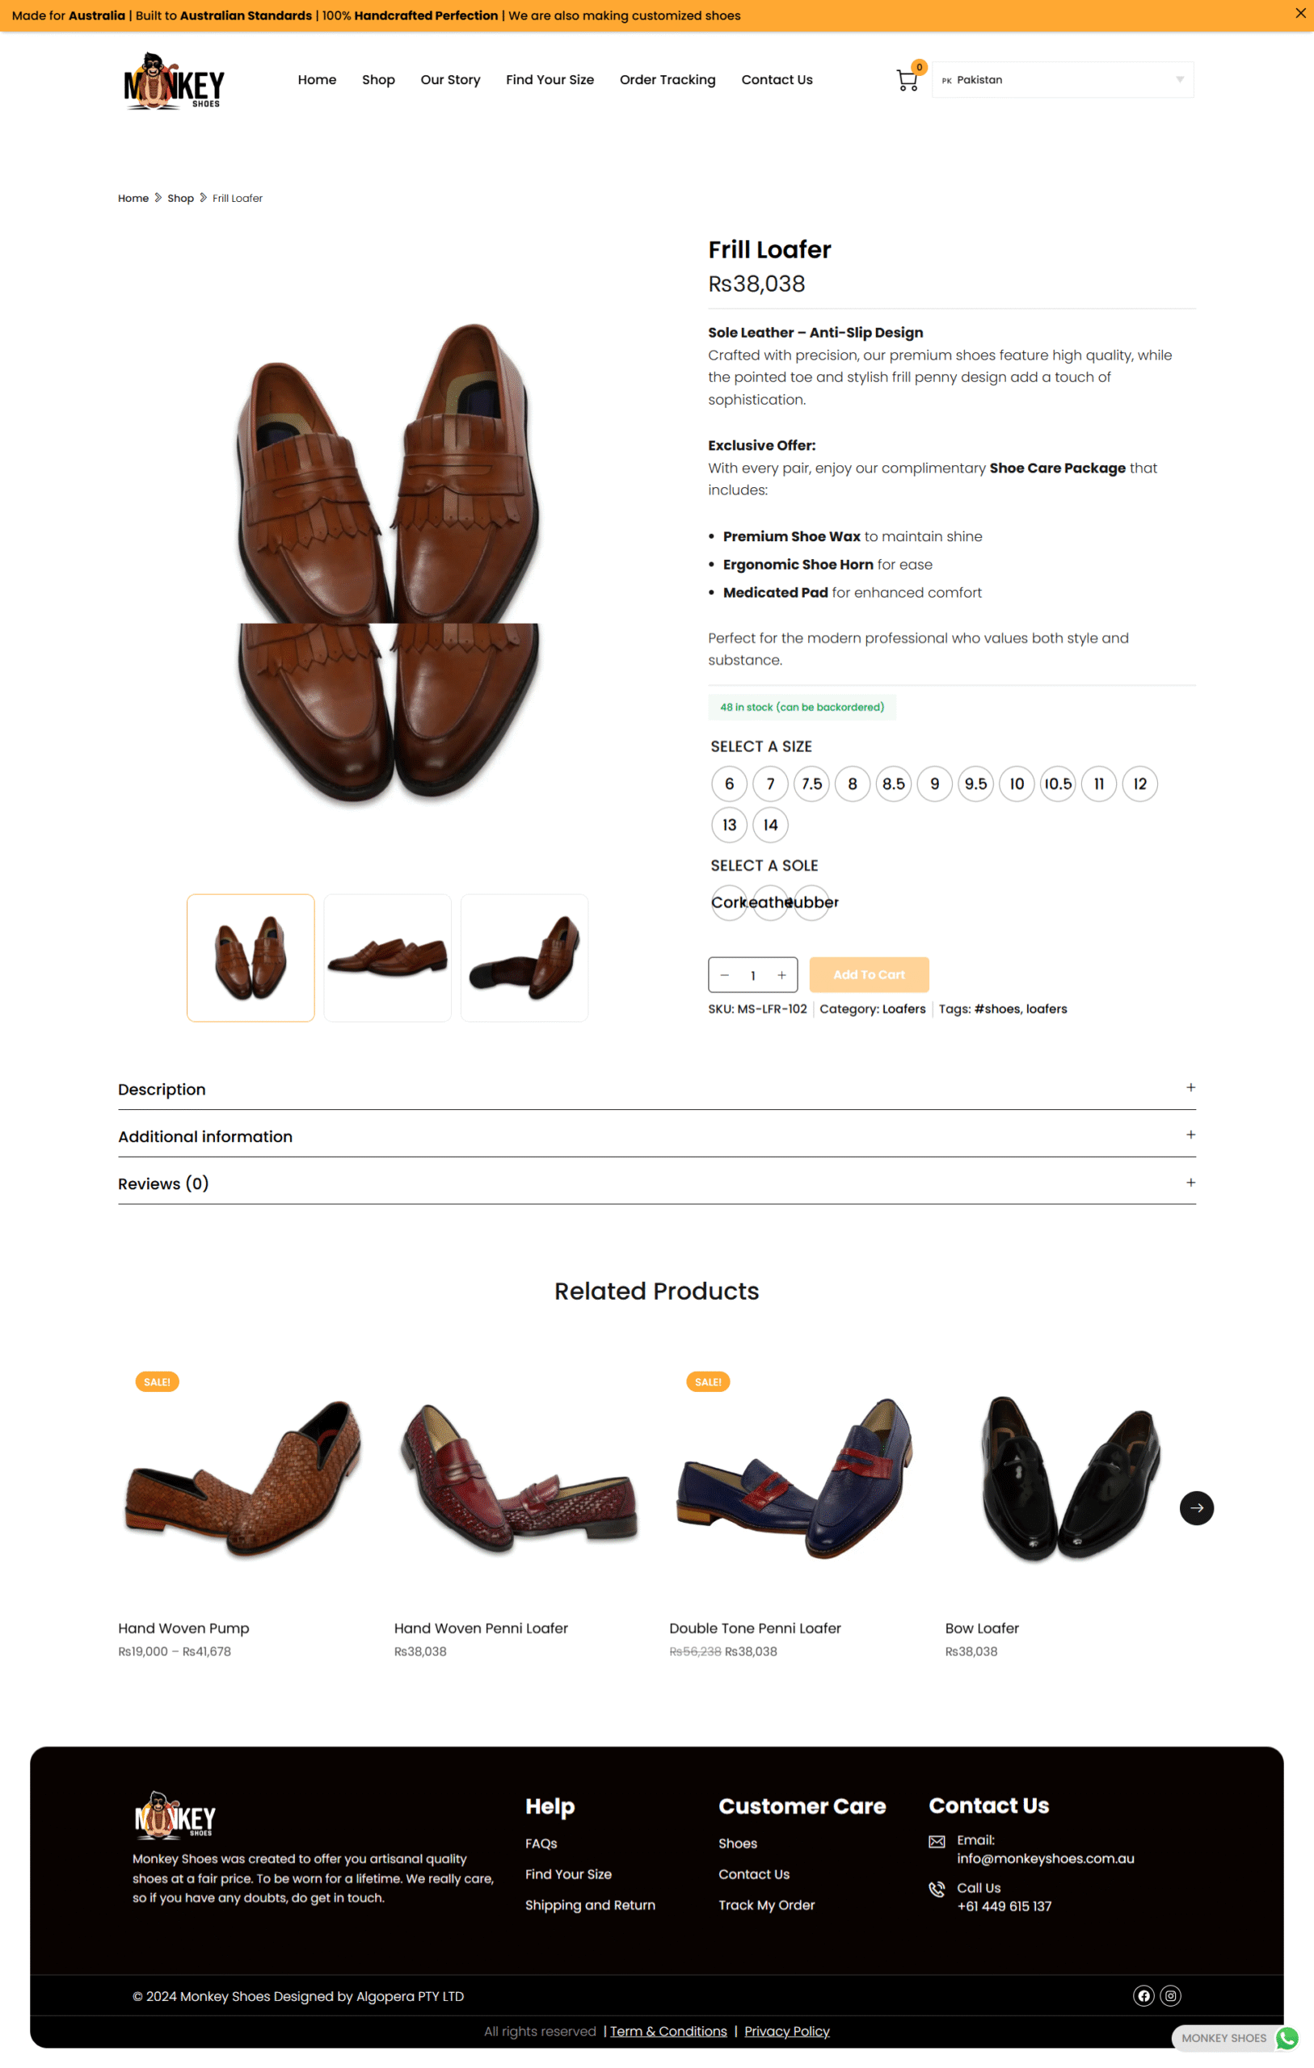This screenshot has width=1314, height=2068.
Task: Click the Monkey Shoes header logo
Action: [x=174, y=81]
